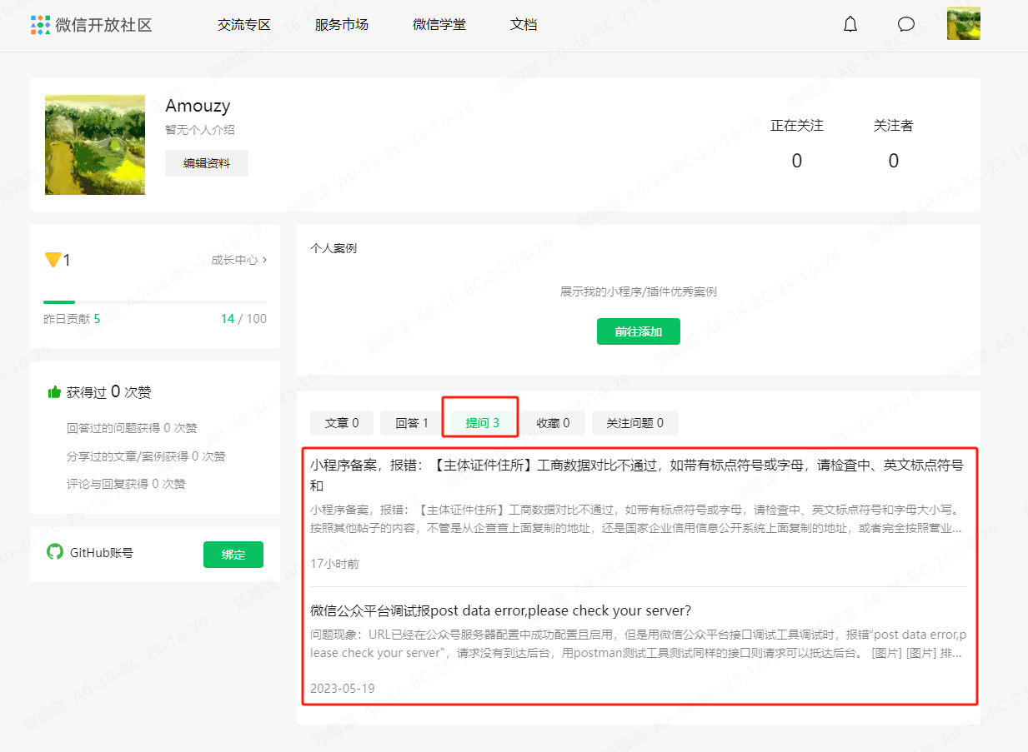This screenshot has height=752, width=1028.
Task: Click the 关注者 count
Action: click(x=893, y=161)
